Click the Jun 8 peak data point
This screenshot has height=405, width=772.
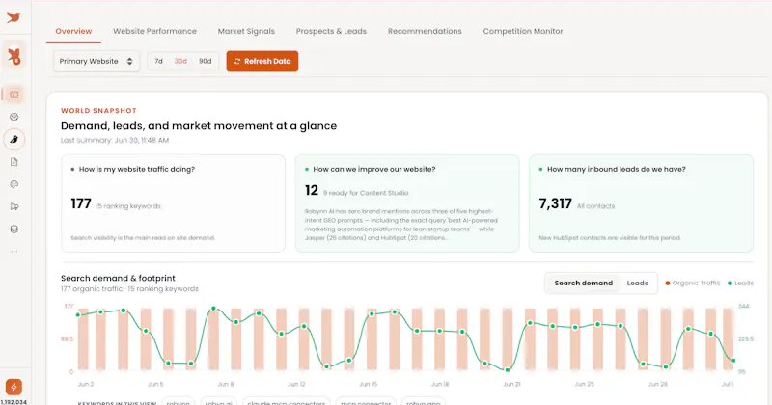click(x=213, y=309)
